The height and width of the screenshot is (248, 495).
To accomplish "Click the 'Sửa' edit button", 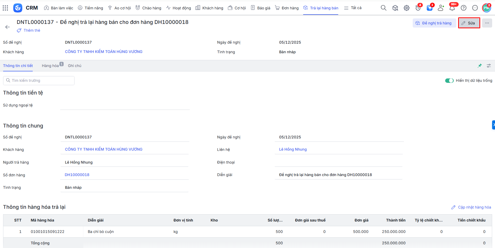I will tap(469, 23).
